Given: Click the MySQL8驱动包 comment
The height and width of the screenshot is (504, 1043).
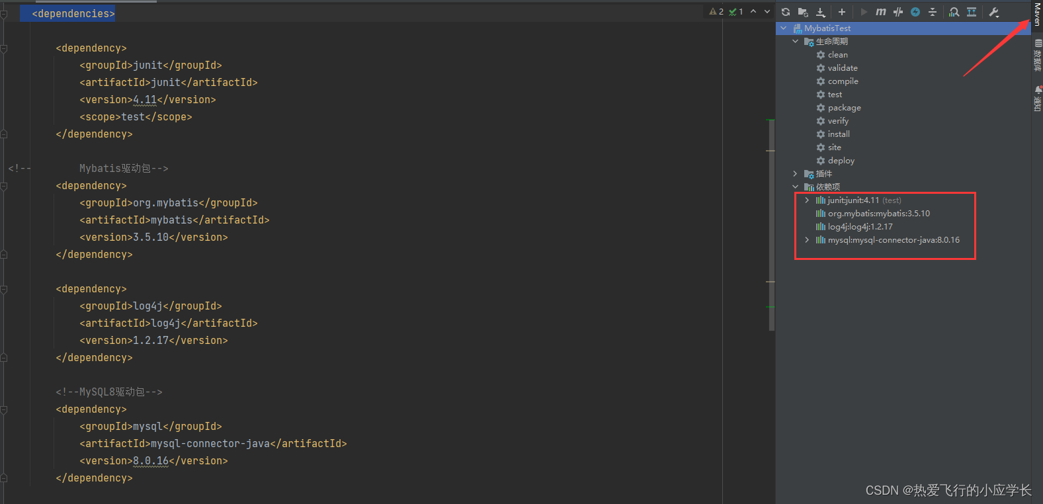Looking at the screenshot, I should pyautogui.click(x=109, y=392).
